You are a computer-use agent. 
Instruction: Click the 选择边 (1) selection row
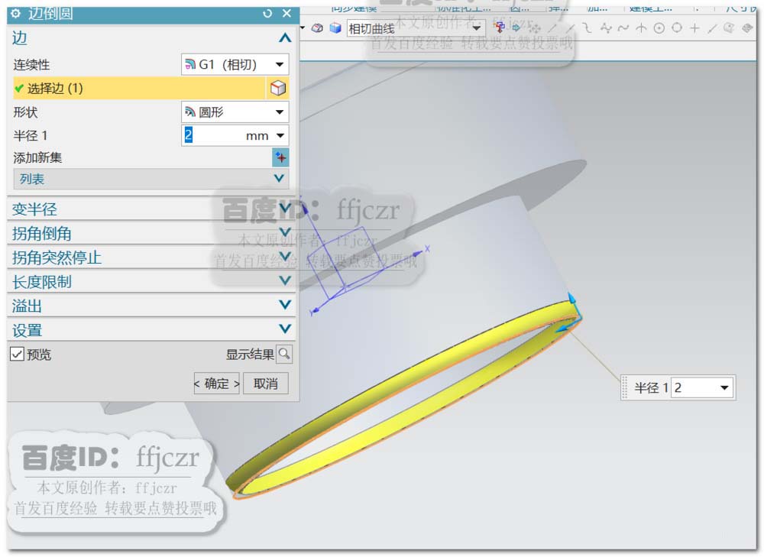pyautogui.click(x=139, y=88)
